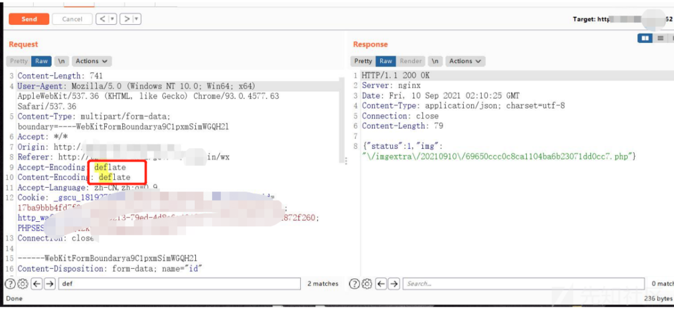Go forward to next request in history

click(127, 19)
